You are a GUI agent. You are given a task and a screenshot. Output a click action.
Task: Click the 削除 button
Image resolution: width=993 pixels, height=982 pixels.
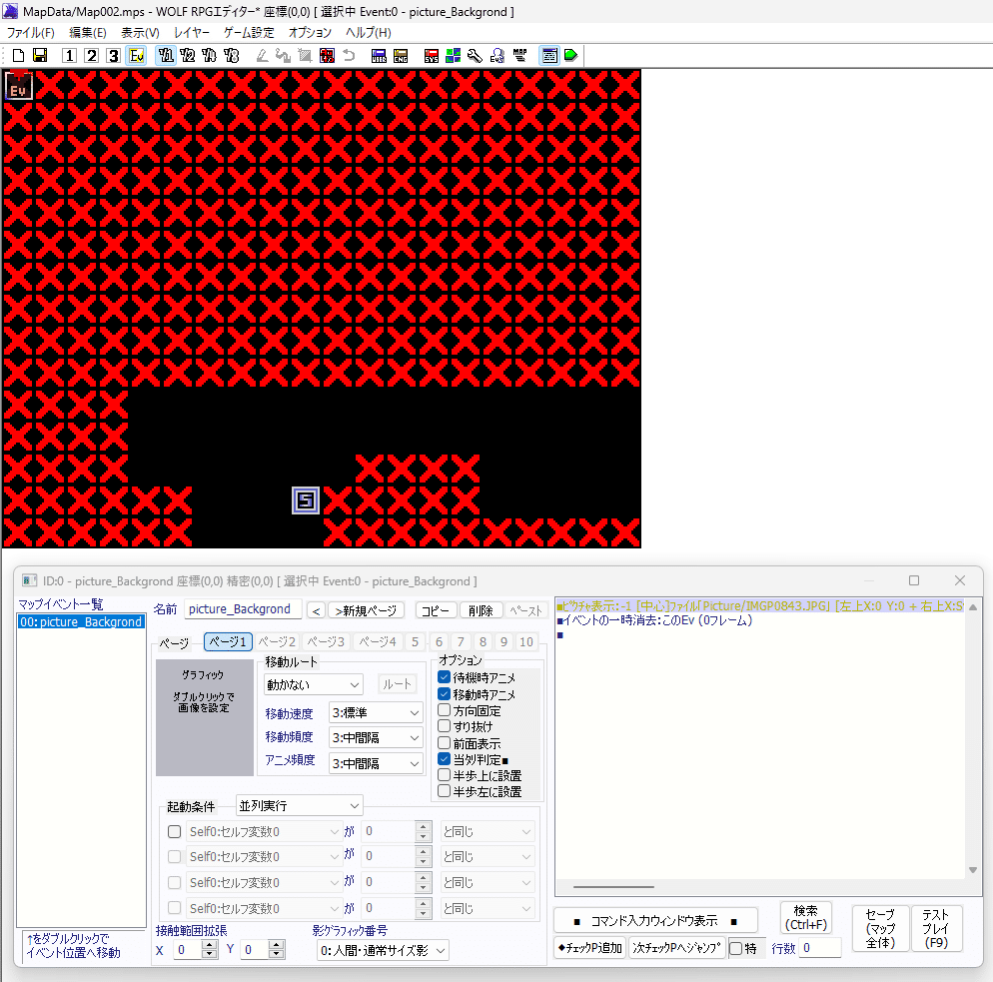tap(481, 610)
